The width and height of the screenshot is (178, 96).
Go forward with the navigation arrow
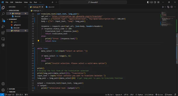(56, 2)
